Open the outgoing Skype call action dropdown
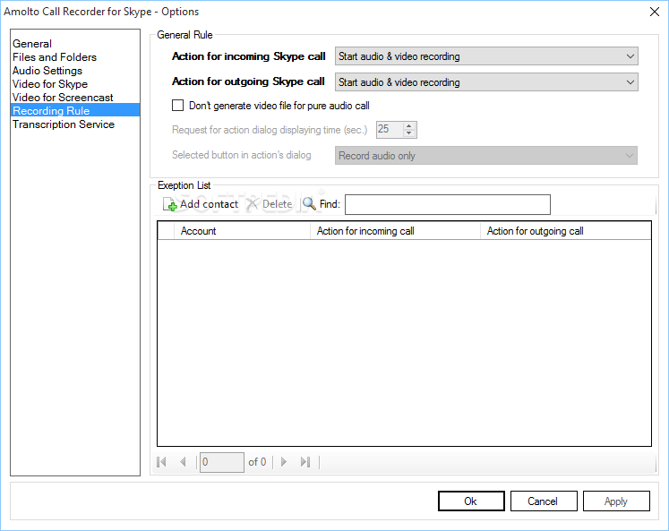 (486, 82)
